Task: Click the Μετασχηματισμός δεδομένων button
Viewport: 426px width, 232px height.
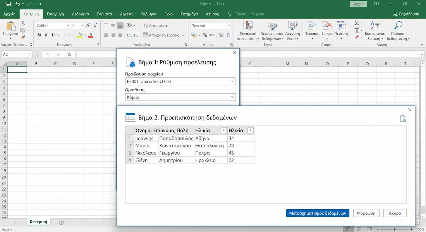Action: [318, 213]
